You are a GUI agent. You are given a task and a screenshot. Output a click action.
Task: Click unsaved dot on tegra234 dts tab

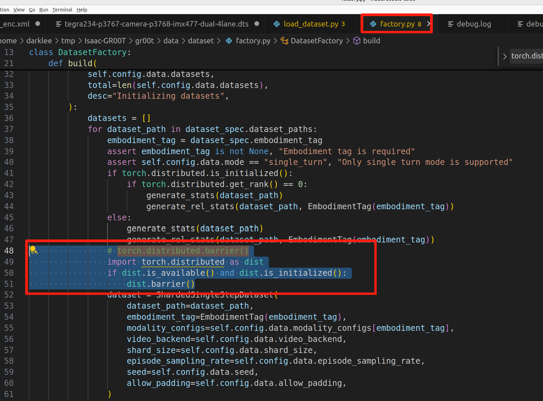(257, 24)
